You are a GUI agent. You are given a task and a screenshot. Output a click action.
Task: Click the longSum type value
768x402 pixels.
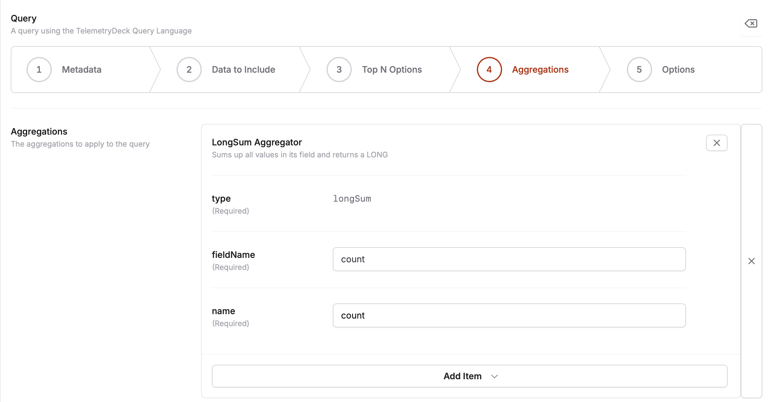[x=352, y=199]
